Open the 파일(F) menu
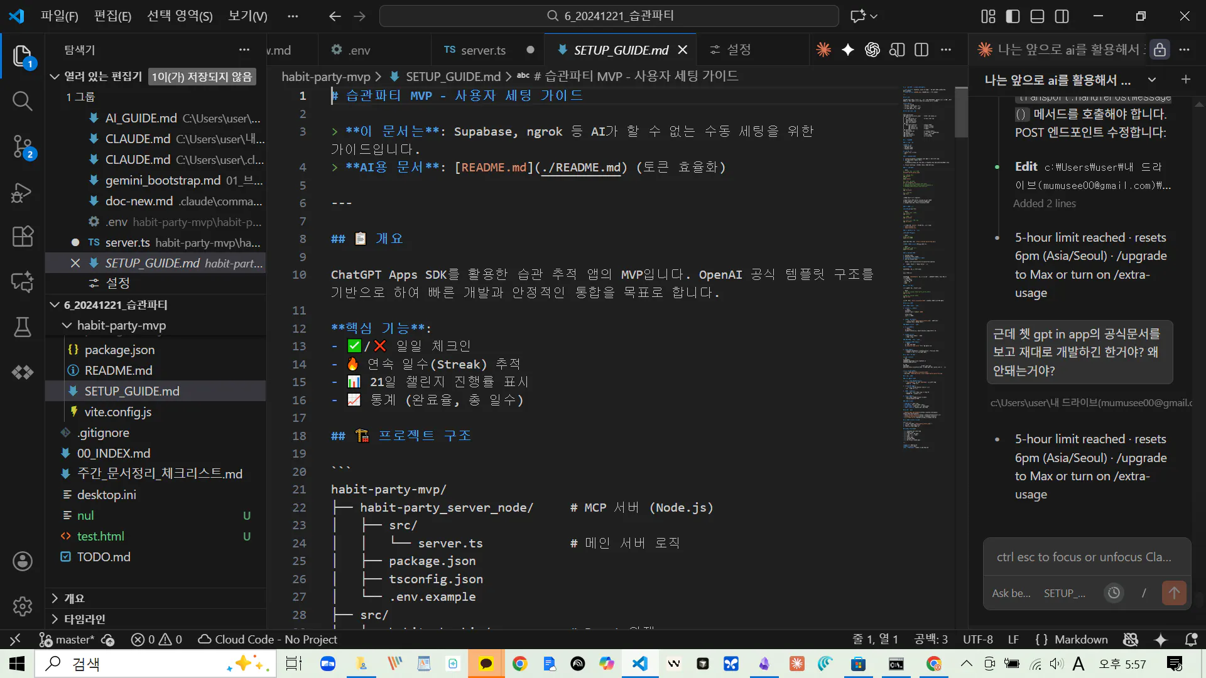The height and width of the screenshot is (678, 1206). 60,16
